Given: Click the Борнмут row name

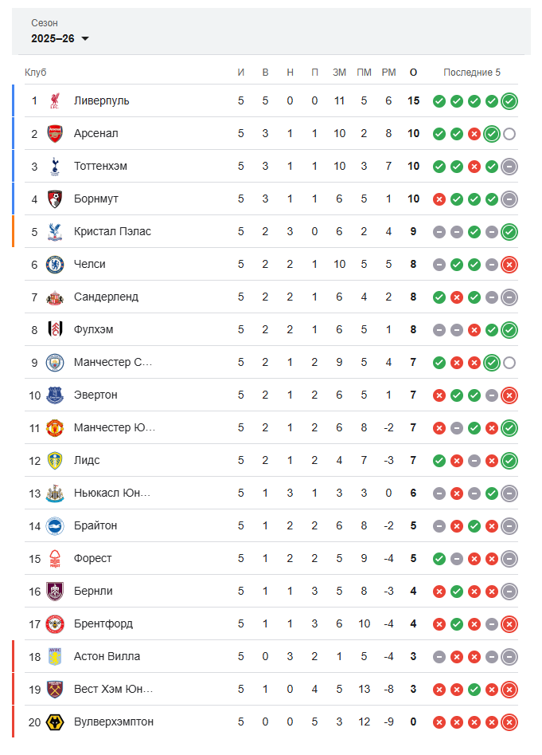Looking at the screenshot, I should (x=96, y=199).
